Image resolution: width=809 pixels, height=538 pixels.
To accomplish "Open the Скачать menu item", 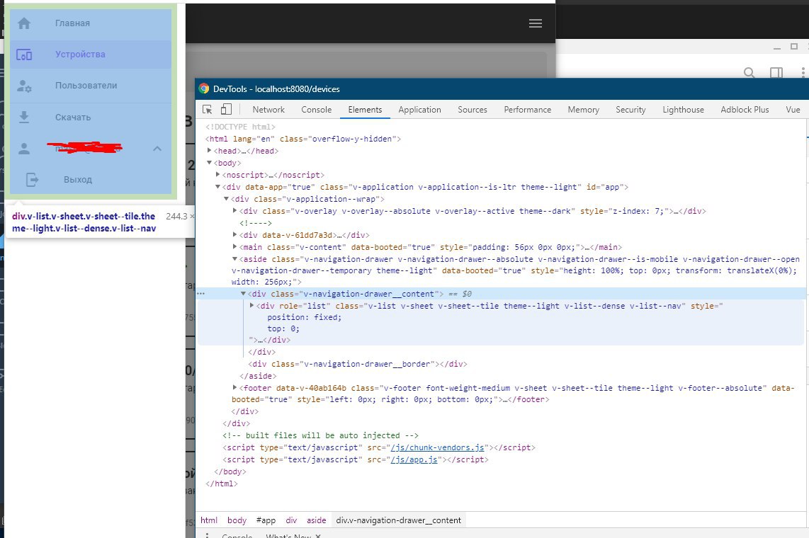I will point(91,118).
